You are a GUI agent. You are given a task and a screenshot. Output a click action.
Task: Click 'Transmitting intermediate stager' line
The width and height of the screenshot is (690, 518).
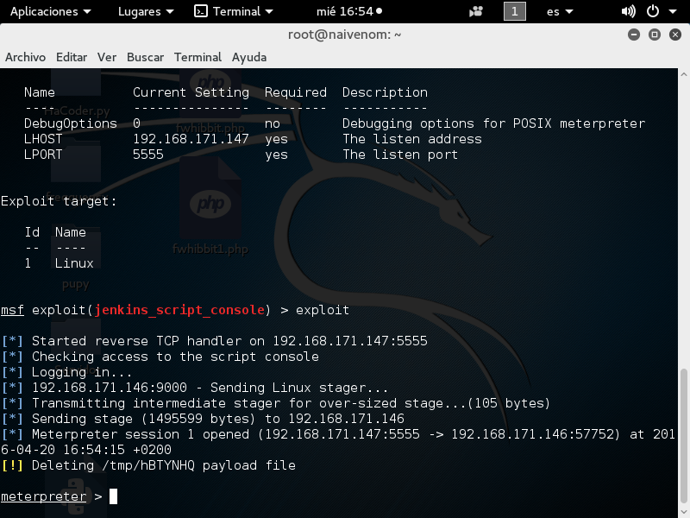[x=276, y=403]
